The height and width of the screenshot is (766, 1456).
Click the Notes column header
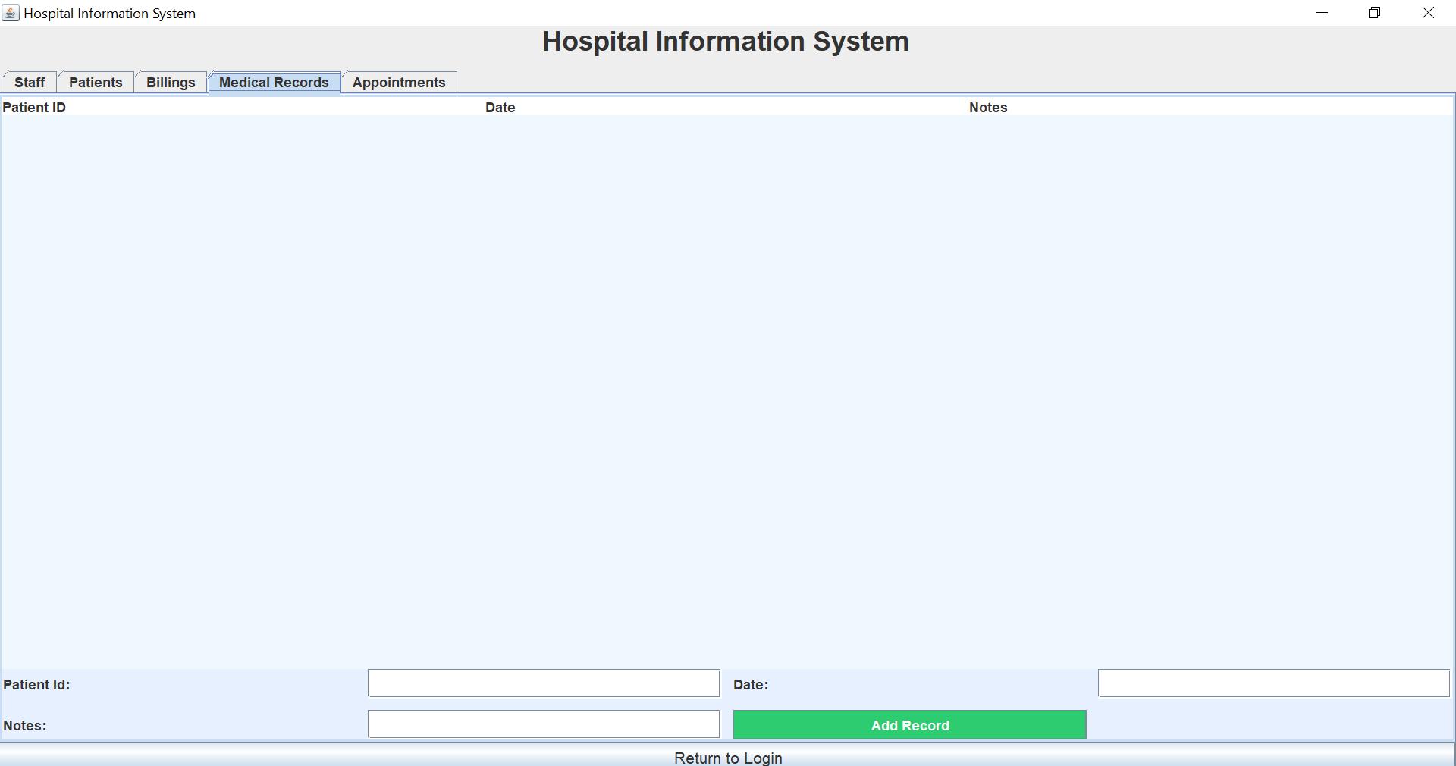pyautogui.click(x=1210, y=108)
